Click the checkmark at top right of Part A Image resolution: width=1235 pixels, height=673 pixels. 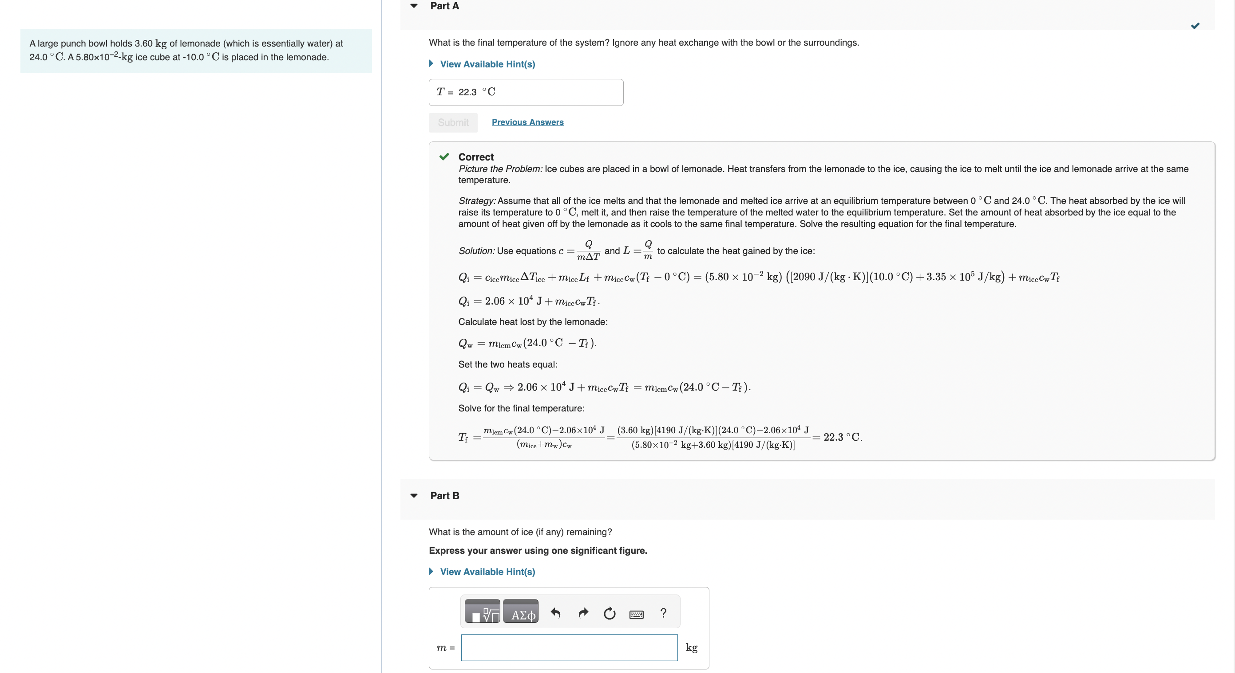point(1195,26)
